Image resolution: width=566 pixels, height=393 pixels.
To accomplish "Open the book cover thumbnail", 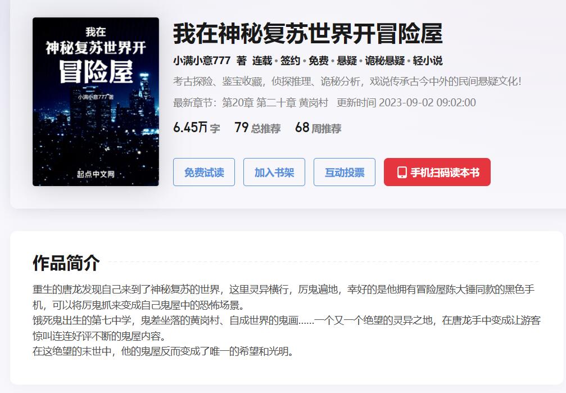I will click(x=96, y=102).
